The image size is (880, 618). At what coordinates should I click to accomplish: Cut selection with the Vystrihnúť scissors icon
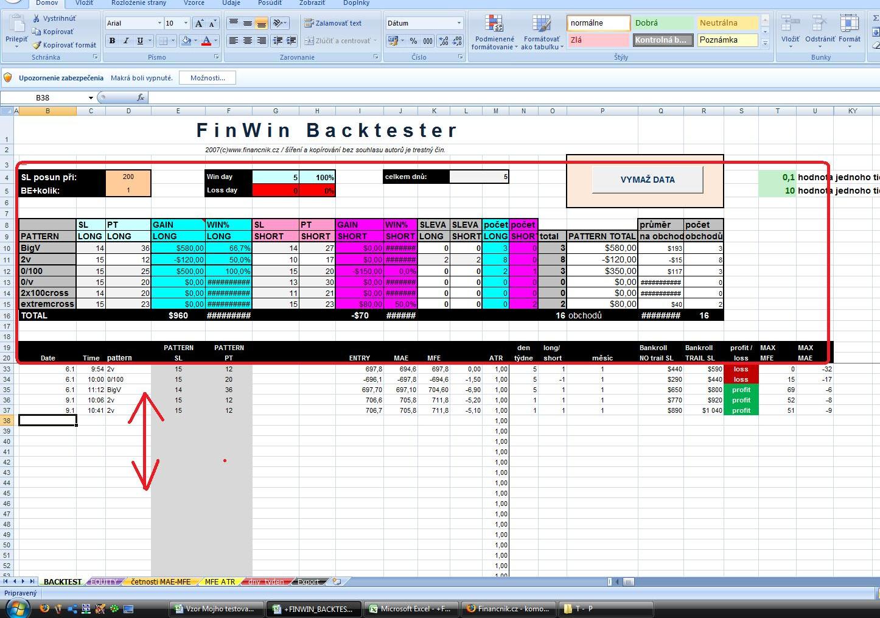coord(37,19)
